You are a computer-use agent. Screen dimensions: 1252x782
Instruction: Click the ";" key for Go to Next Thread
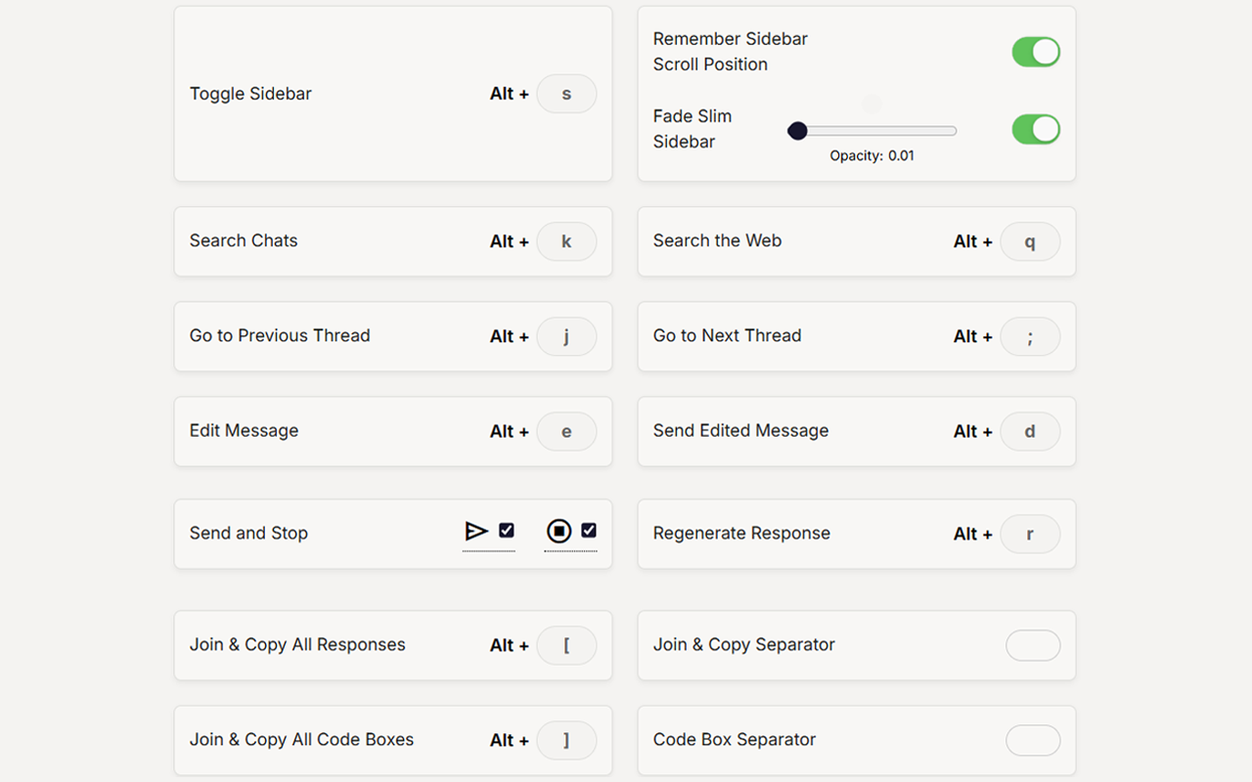click(1030, 336)
